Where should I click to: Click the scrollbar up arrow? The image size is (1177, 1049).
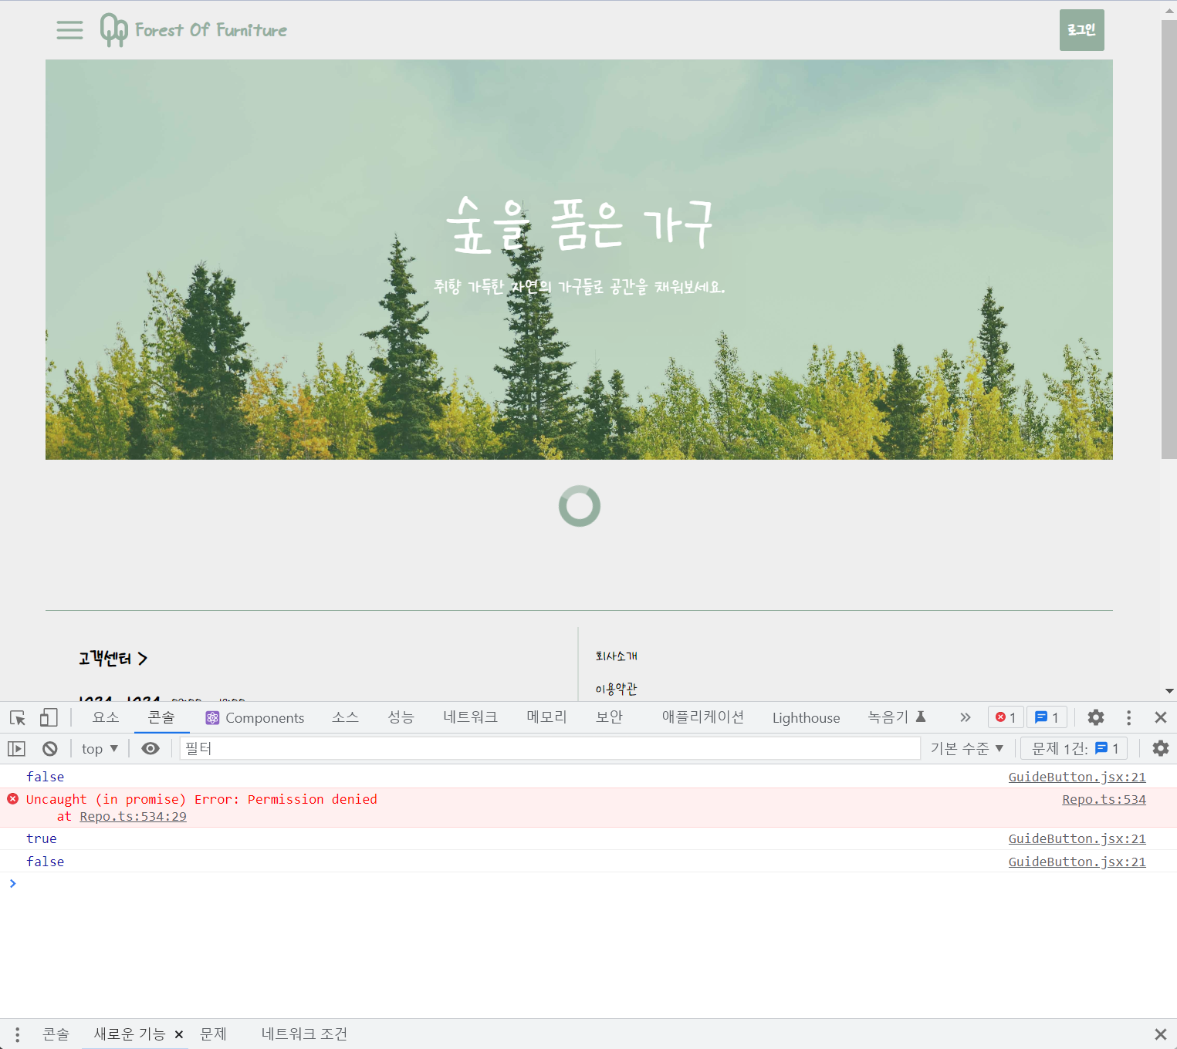pos(1169,10)
